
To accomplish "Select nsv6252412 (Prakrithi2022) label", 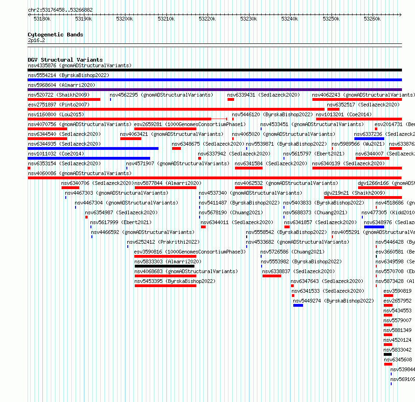I will (163, 242).
